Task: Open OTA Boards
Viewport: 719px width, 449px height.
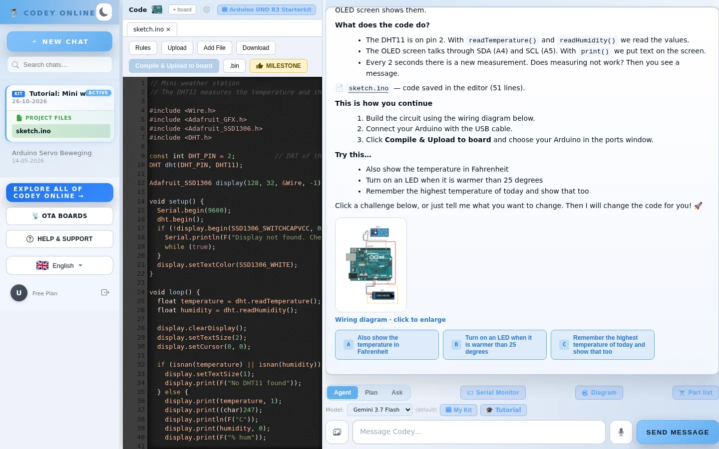Action: 59,216
